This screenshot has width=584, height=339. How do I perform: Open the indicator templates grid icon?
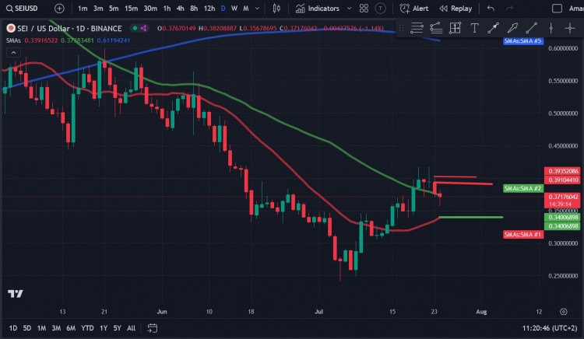363,9
